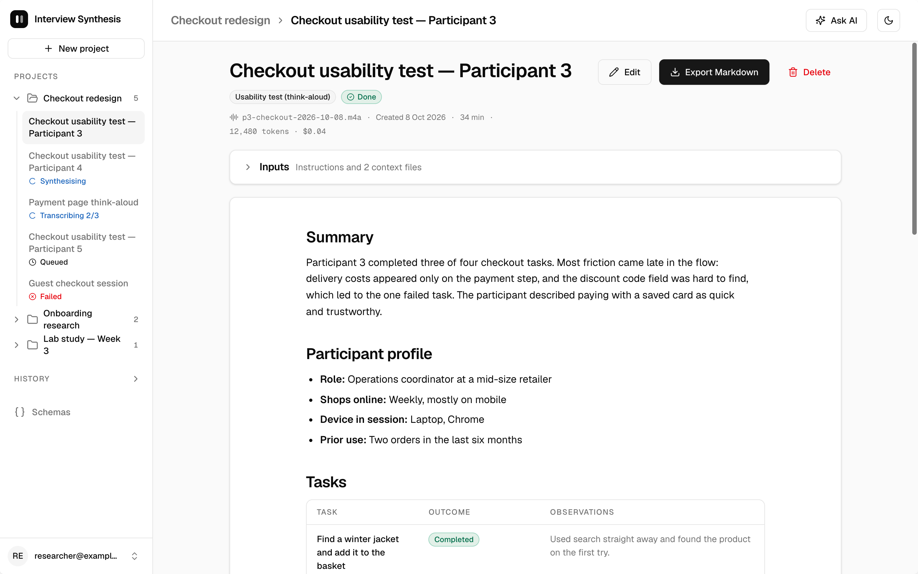Select the Payment page think-aloud item
The image size is (918, 574).
click(84, 209)
